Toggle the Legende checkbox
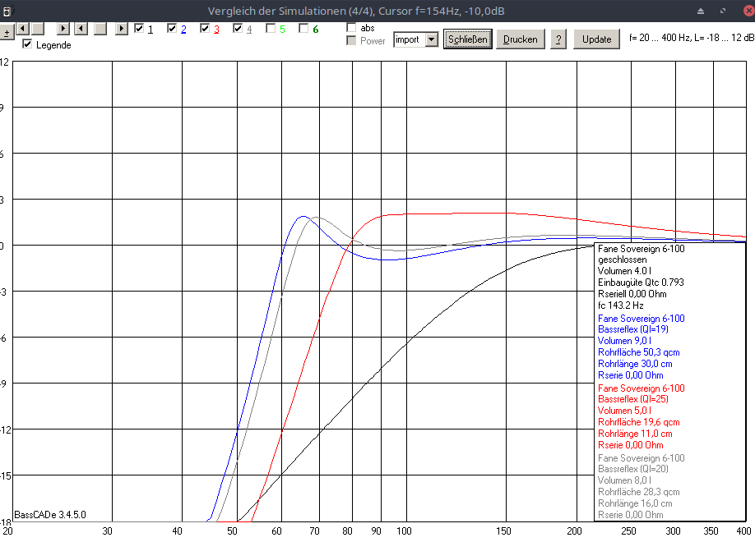 [x=27, y=44]
